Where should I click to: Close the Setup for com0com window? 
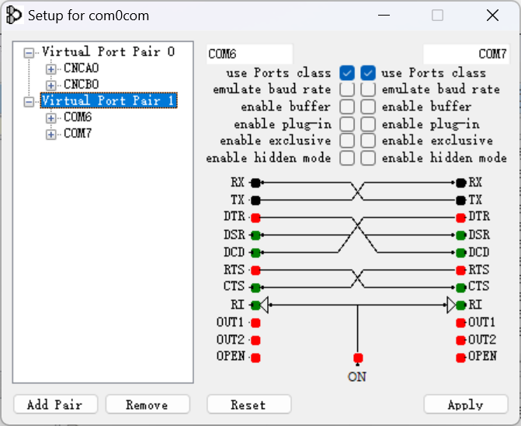coord(492,16)
